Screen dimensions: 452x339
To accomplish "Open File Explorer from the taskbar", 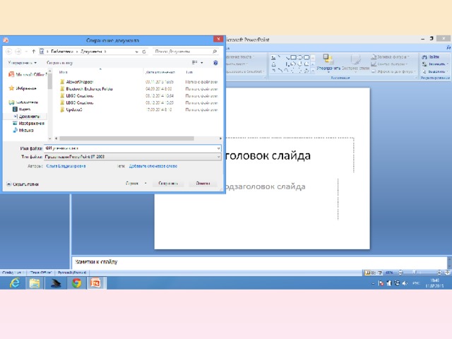I will coord(35,283).
